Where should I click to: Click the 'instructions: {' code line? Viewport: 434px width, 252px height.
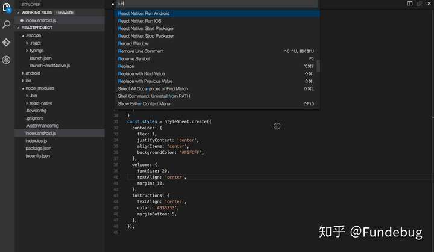coord(151,195)
